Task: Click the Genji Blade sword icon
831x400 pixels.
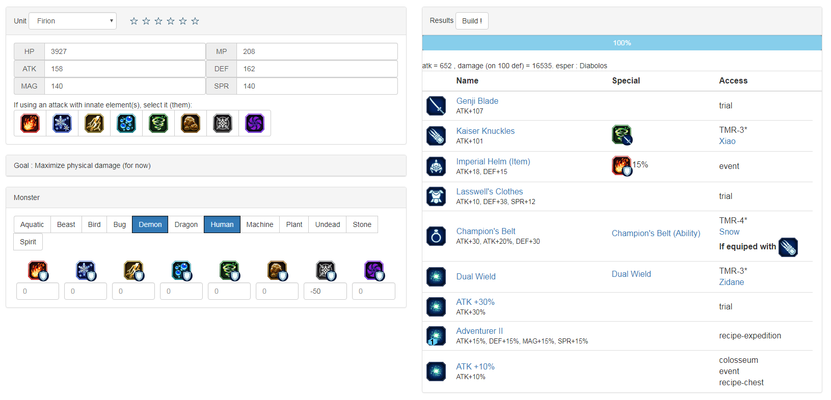Action: click(x=436, y=106)
